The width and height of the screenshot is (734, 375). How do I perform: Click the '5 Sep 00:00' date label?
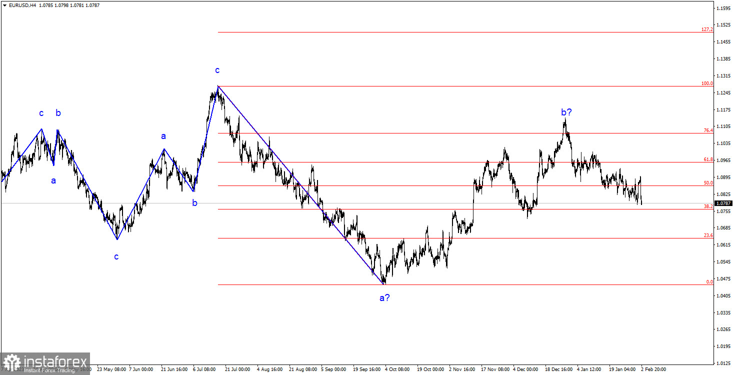(x=333, y=369)
